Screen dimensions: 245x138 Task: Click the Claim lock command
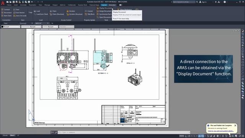pos(53,11)
